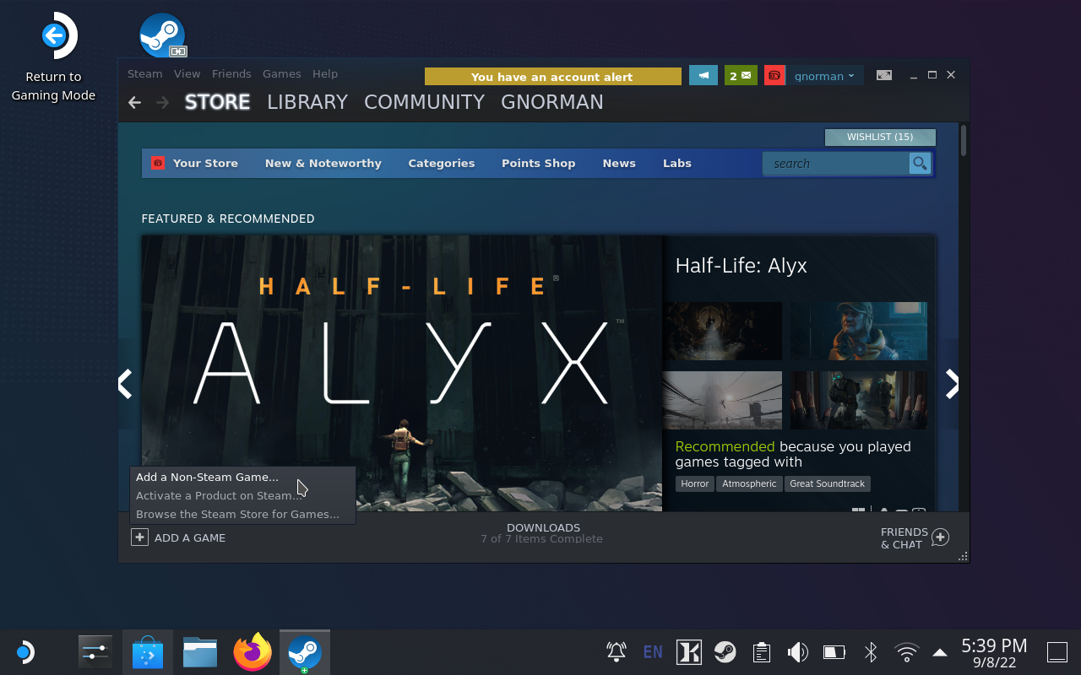The width and height of the screenshot is (1081, 675).
Task: Click the ADD A GAME label
Action: [x=190, y=538]
